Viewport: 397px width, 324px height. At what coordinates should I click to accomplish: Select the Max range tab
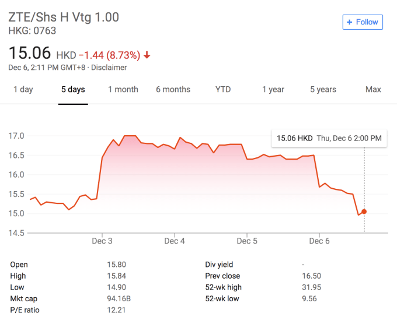click(x=373, y=89)
